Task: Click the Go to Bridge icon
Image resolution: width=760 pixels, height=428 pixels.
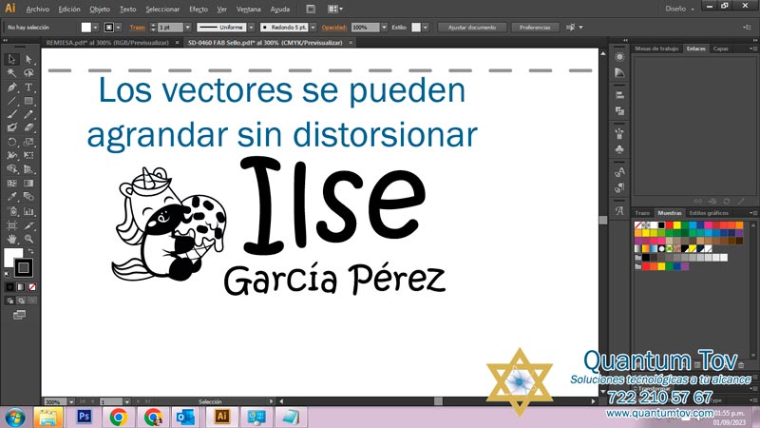Action: [311, 9]
